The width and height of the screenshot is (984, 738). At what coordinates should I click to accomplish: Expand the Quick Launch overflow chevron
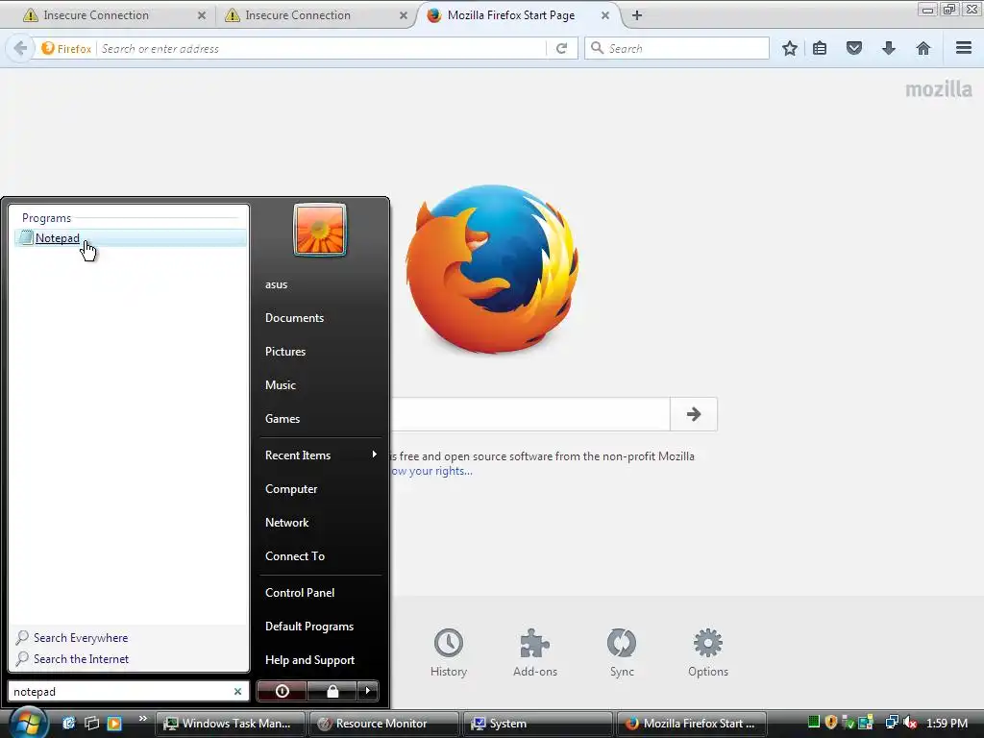[143, 718]
